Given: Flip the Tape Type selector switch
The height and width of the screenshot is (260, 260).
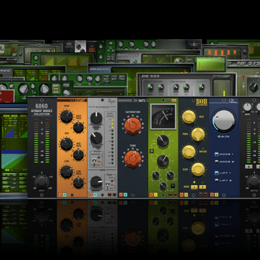Looking at the screenshot, I should coord(107,183).
